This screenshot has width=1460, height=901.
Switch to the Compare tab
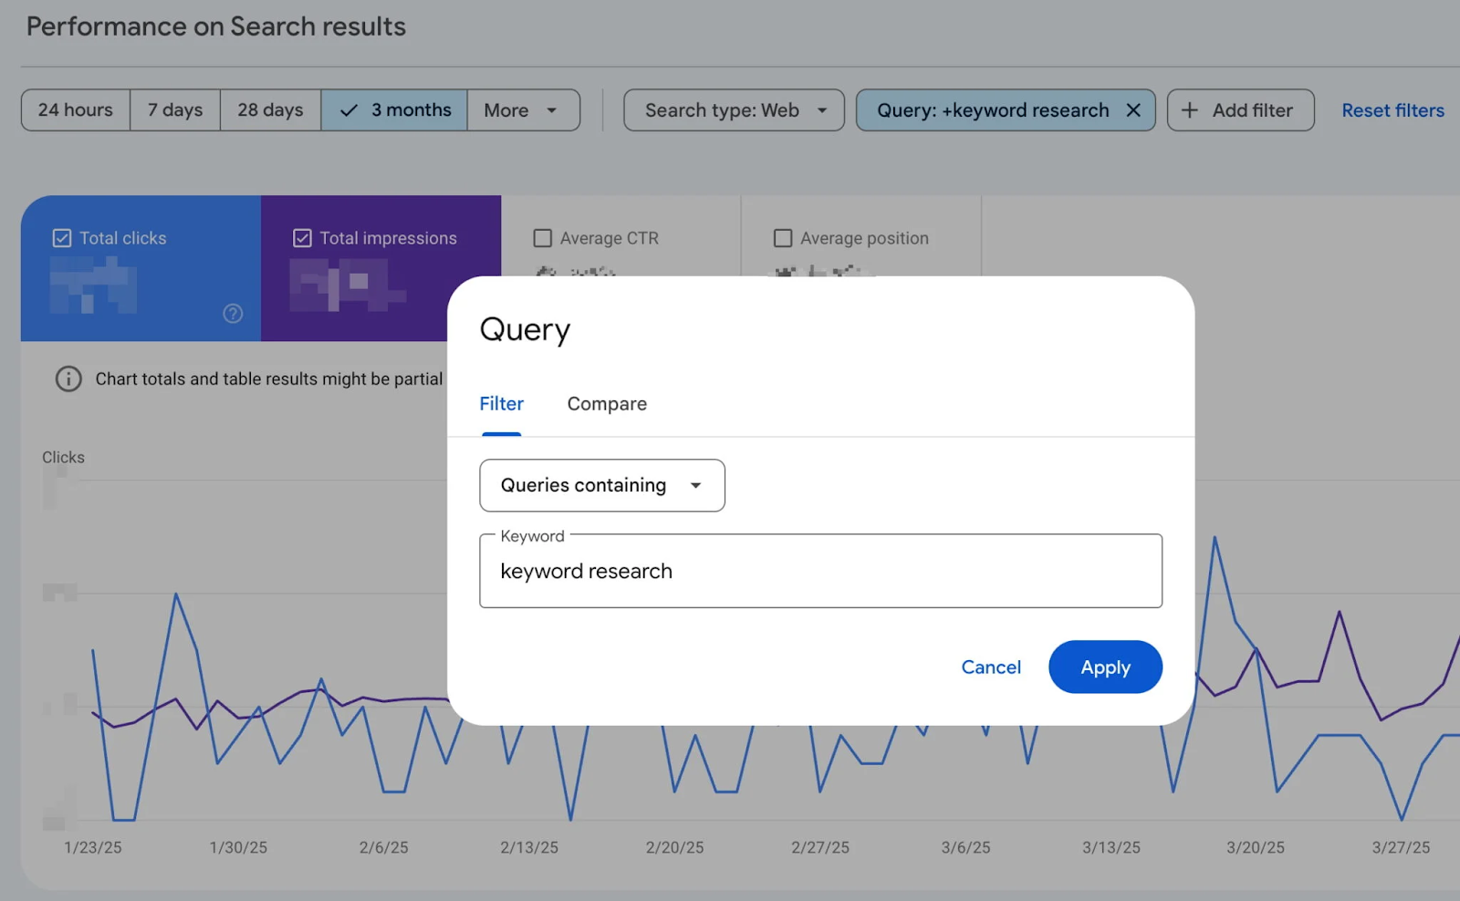point(606,403)
